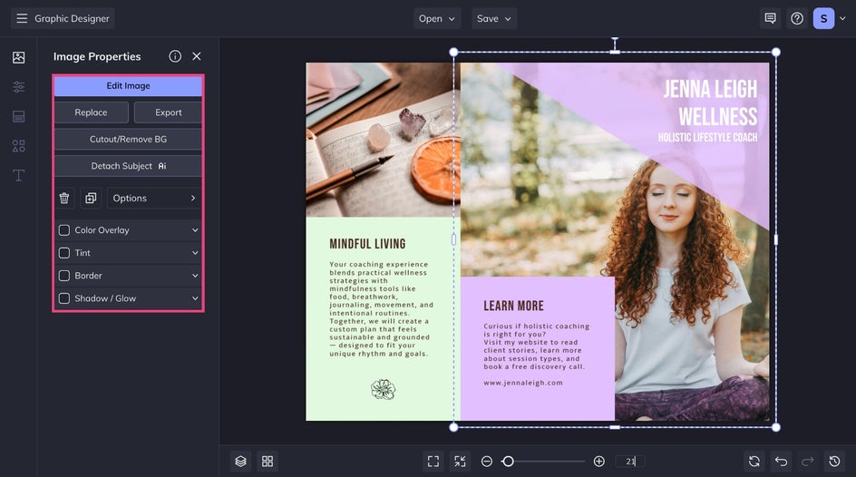This screenshot has height=477, width=856.
Task: Enable the Color Overlay checkbox
Action: 64,230
